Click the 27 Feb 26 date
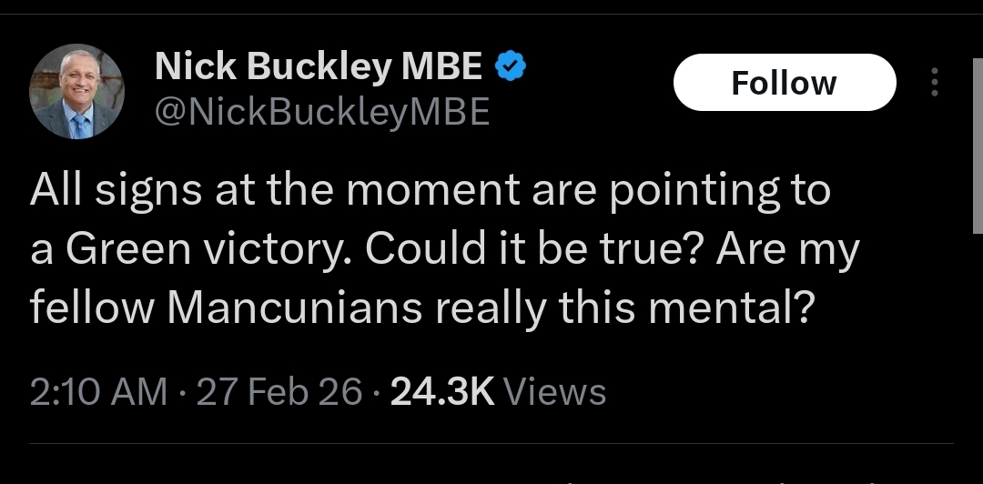The width and height of the screenshot is (983, 484). [x=280, y=391]
